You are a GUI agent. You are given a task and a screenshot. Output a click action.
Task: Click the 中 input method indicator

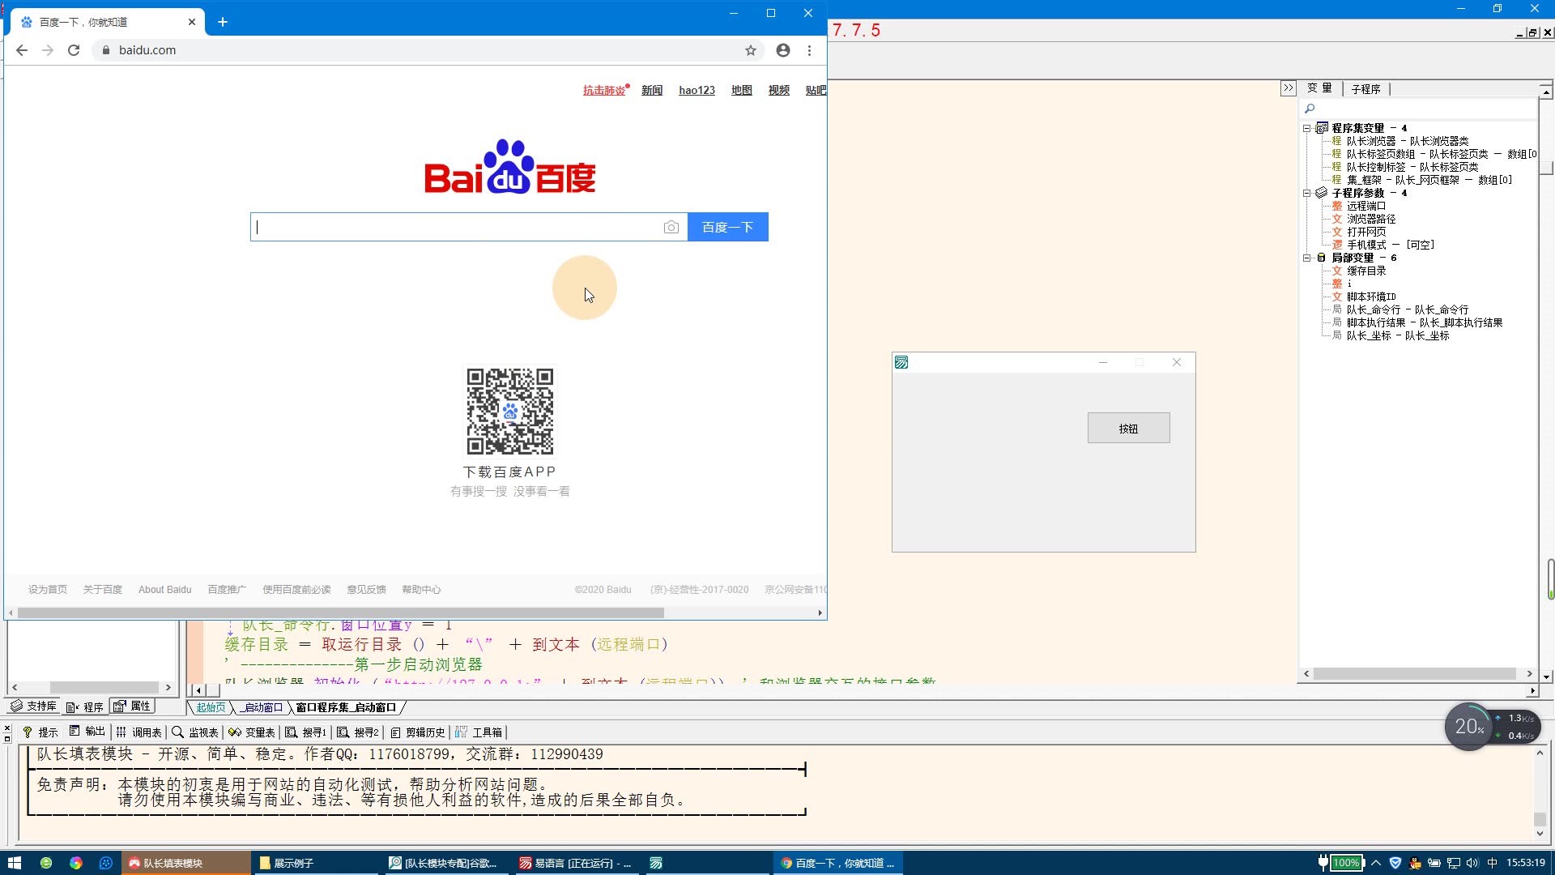1492,863
